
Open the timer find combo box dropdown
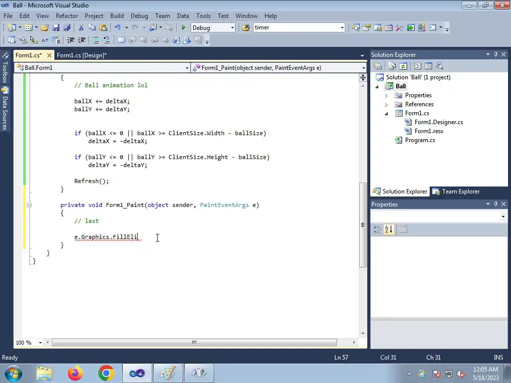pyautogui.click(x=342, y=28)
